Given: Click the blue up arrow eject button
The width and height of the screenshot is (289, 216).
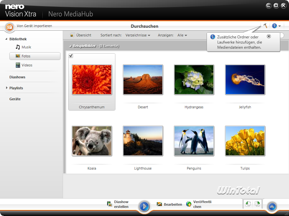Looking at the screenshot, I should tap(272, 207).
